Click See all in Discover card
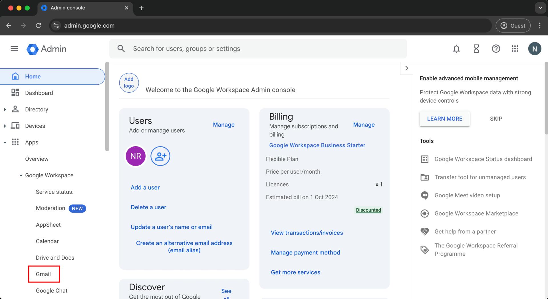 (226, 294)
